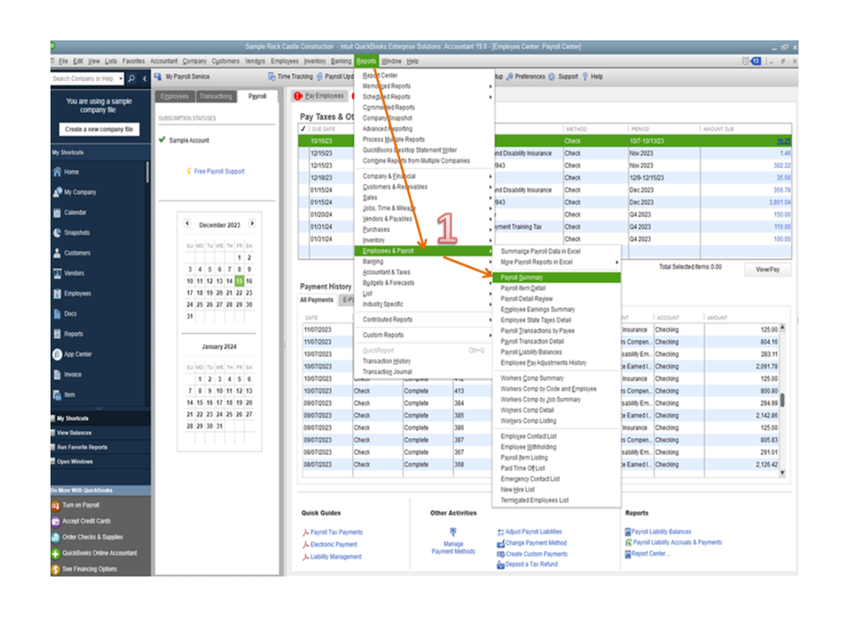Click Turn on Payroll icon
Image resolution: width=849 pixels, height=637 pixels.
click(55, 505)
